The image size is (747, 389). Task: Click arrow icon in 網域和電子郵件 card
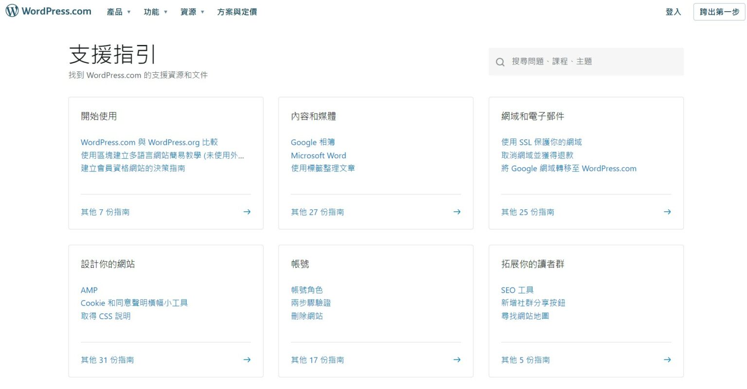(x=667, y=212)
